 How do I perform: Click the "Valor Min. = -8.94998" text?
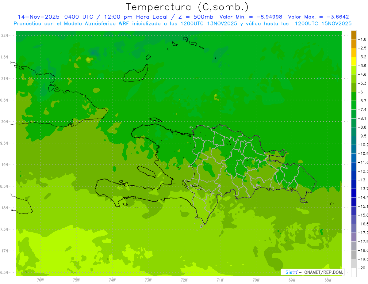coord(251,17)
